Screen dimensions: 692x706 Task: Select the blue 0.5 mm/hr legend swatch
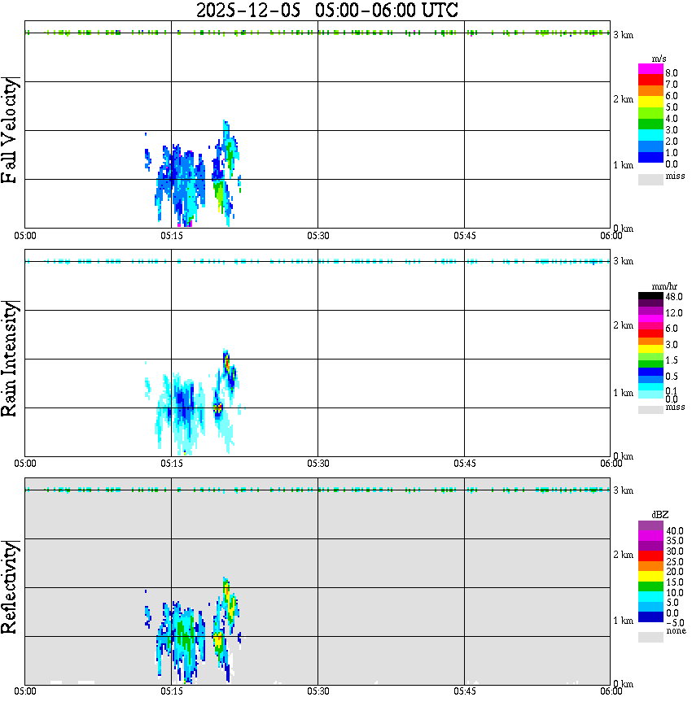coord(650,373)
